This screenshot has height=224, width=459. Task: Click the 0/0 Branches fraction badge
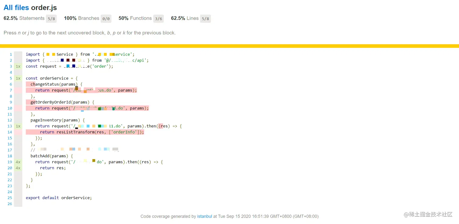[106, 19]
